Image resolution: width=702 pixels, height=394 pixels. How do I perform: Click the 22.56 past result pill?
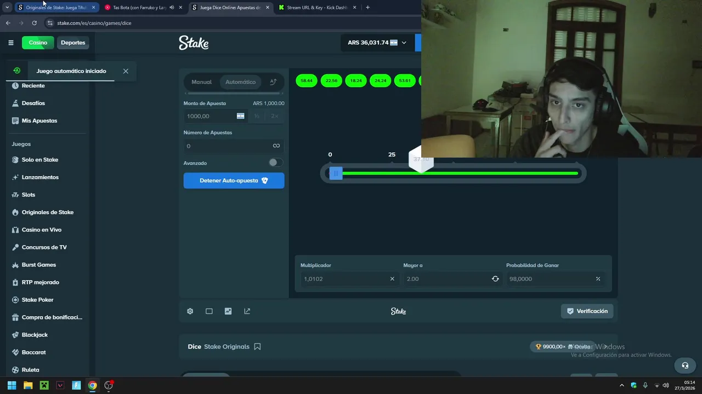tap(331, 80)
